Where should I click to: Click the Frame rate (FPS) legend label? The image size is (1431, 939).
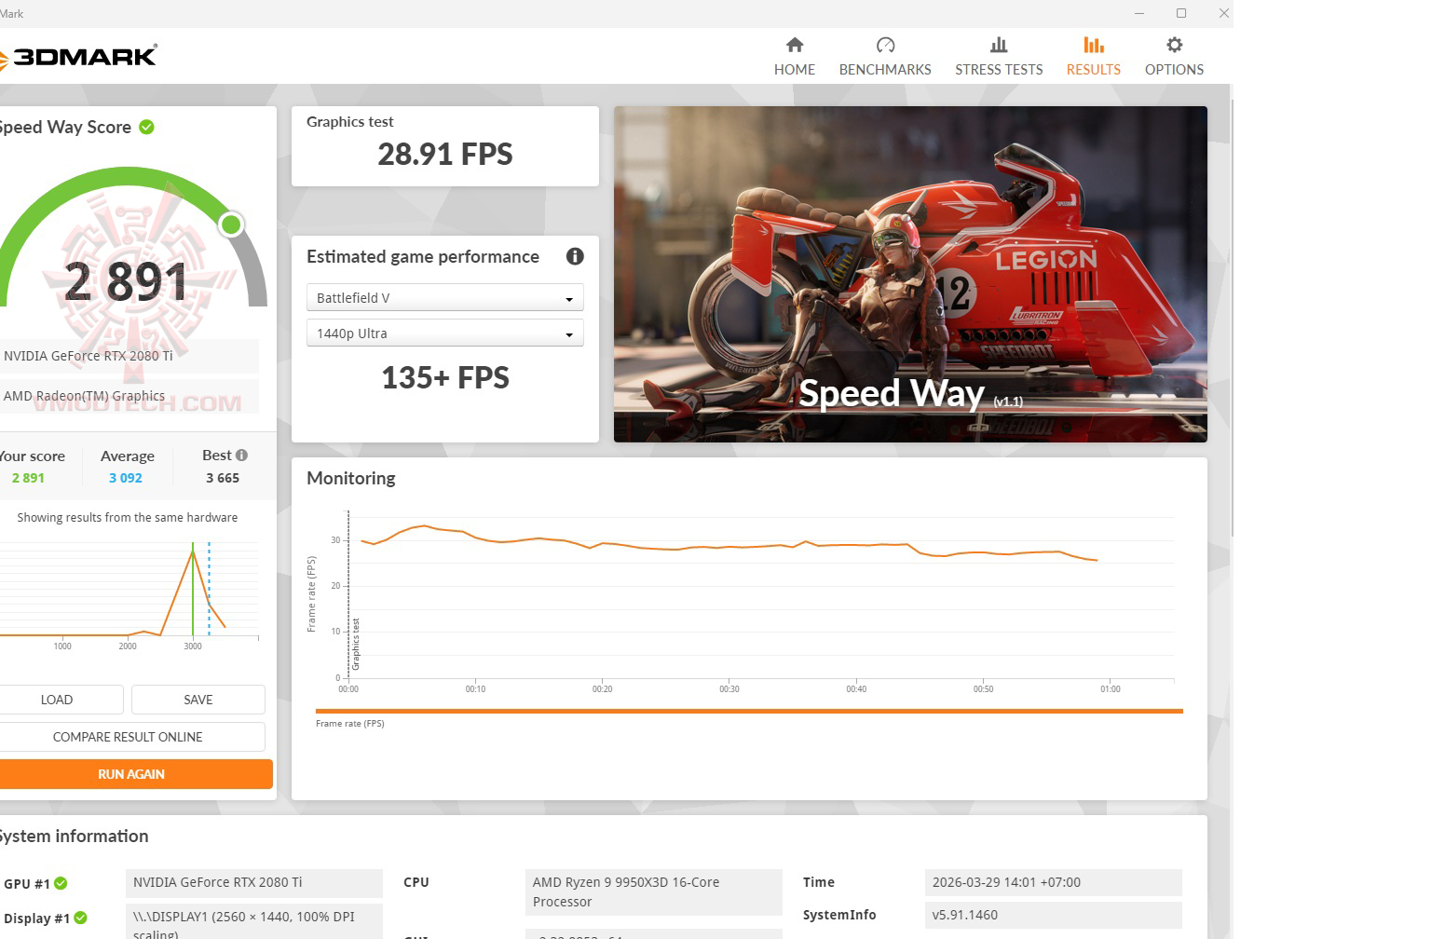coord(350,724)
